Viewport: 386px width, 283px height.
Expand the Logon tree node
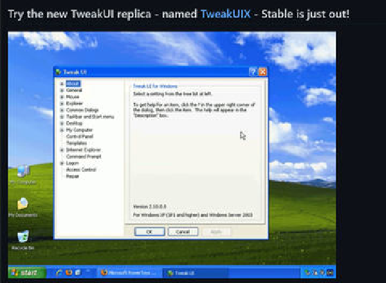pyautogui.click(x=62, y=163)
